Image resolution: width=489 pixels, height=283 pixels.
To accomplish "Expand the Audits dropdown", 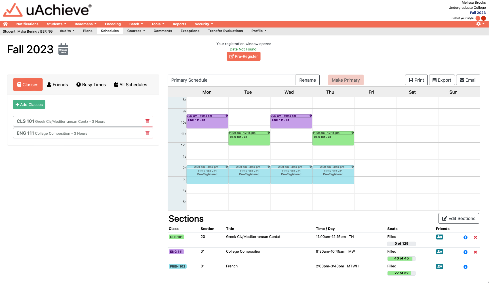I will pyautogui.click(x=67, y=31).
